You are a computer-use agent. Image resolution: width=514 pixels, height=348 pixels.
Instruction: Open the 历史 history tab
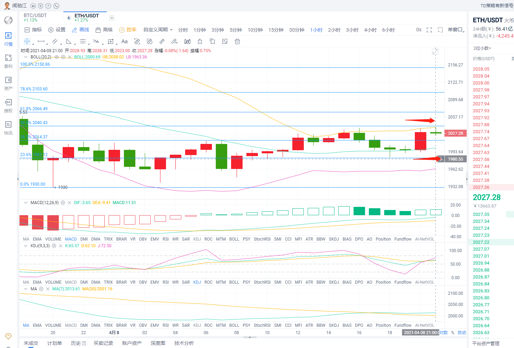pyautogui.click(x=78, y=343)
